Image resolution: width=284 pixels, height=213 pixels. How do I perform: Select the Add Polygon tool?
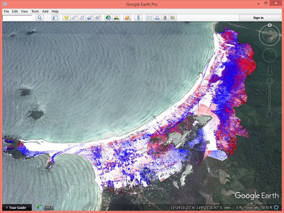point(74,18)
